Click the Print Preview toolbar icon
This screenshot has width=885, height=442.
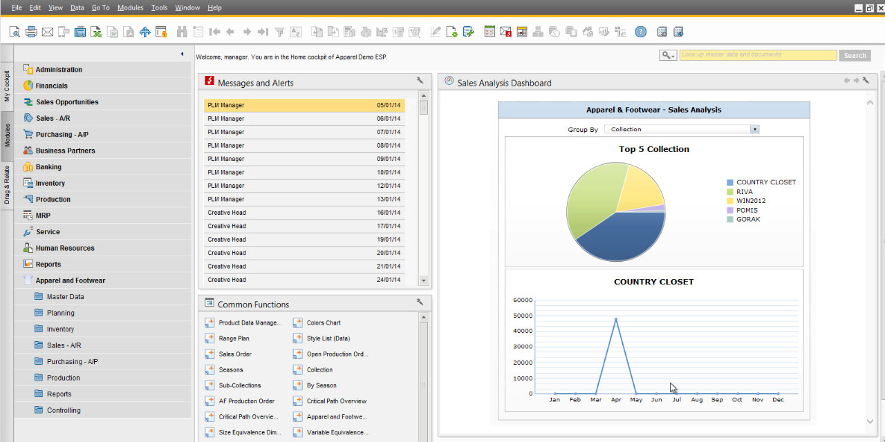point(15,32)
